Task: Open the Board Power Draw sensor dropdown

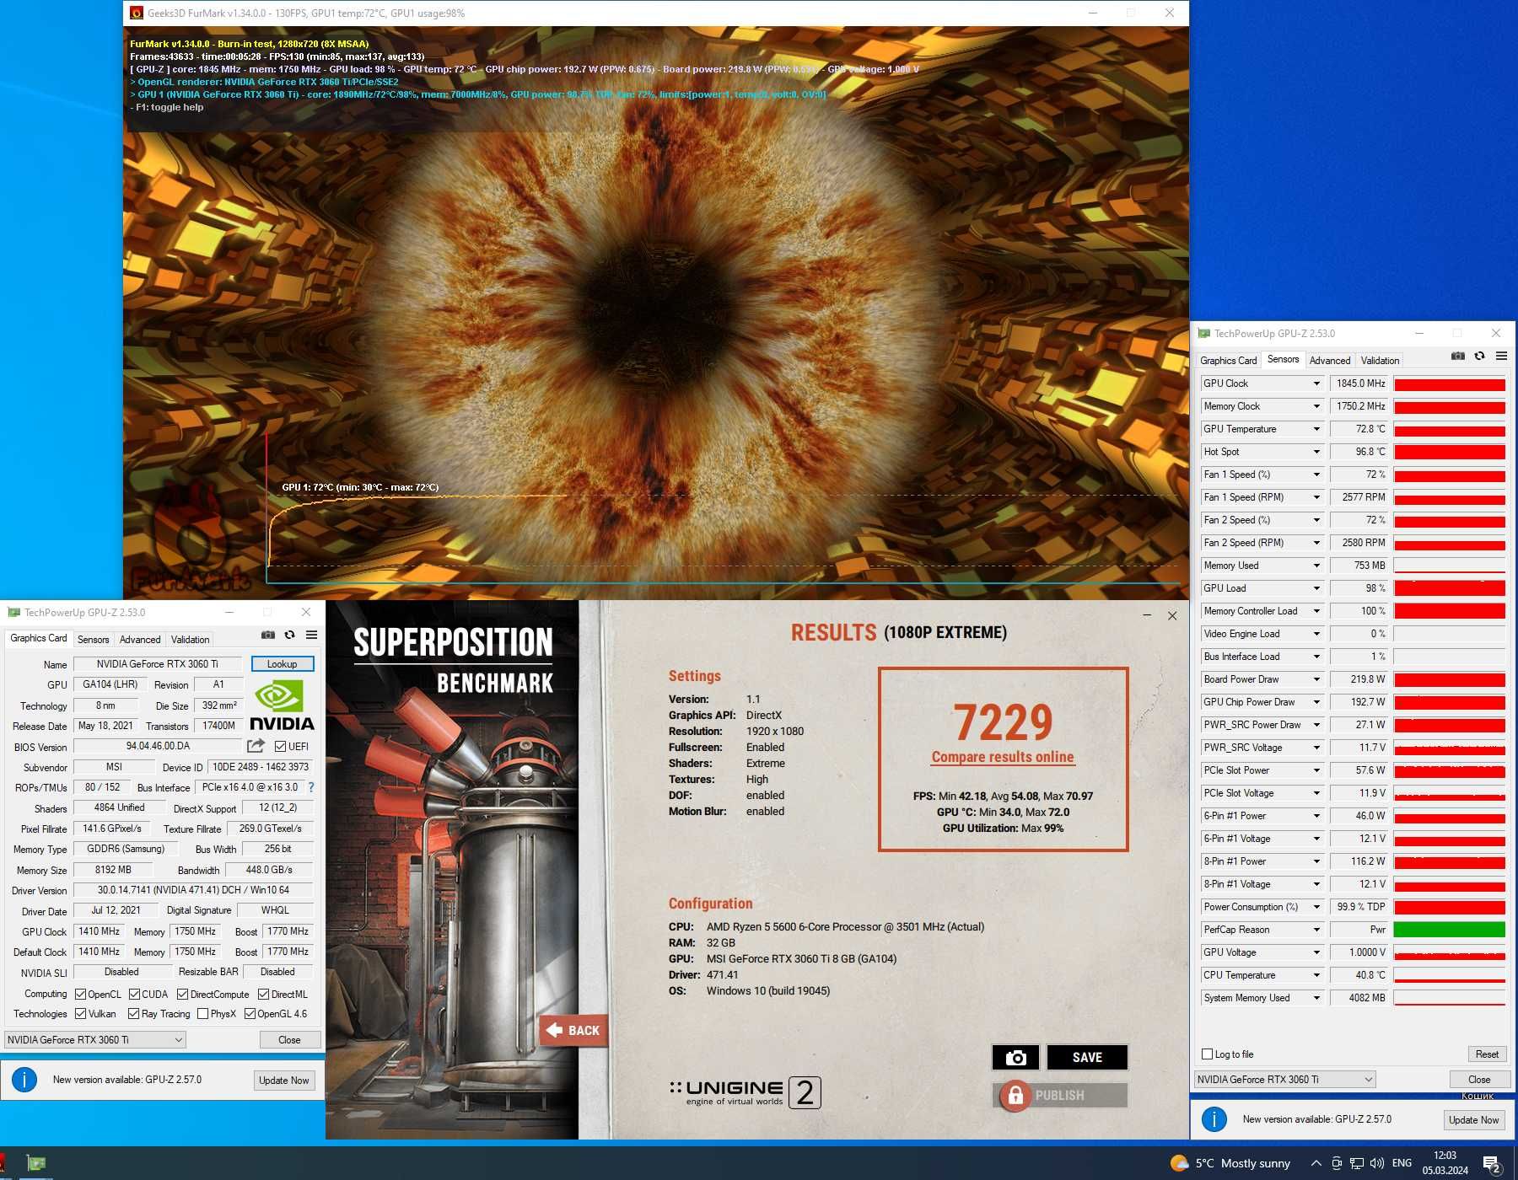Action: tap(1316, 679)
